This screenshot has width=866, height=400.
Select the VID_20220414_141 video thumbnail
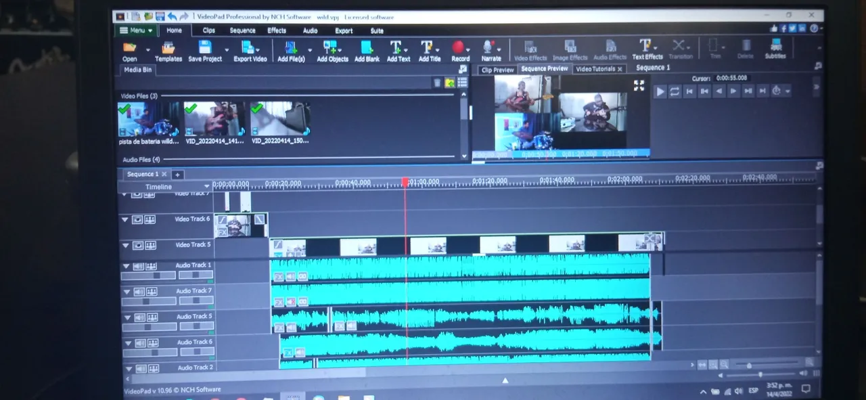point(214,119)
